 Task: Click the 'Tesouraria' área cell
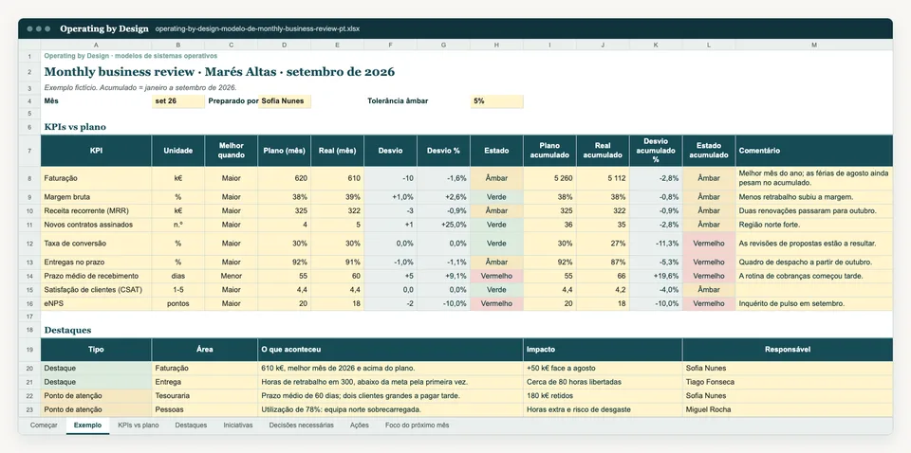pos(205,395)
